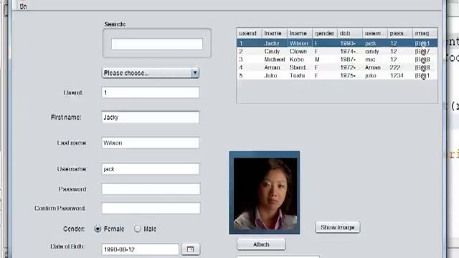Select the table row for Cindy

(337, 51)
